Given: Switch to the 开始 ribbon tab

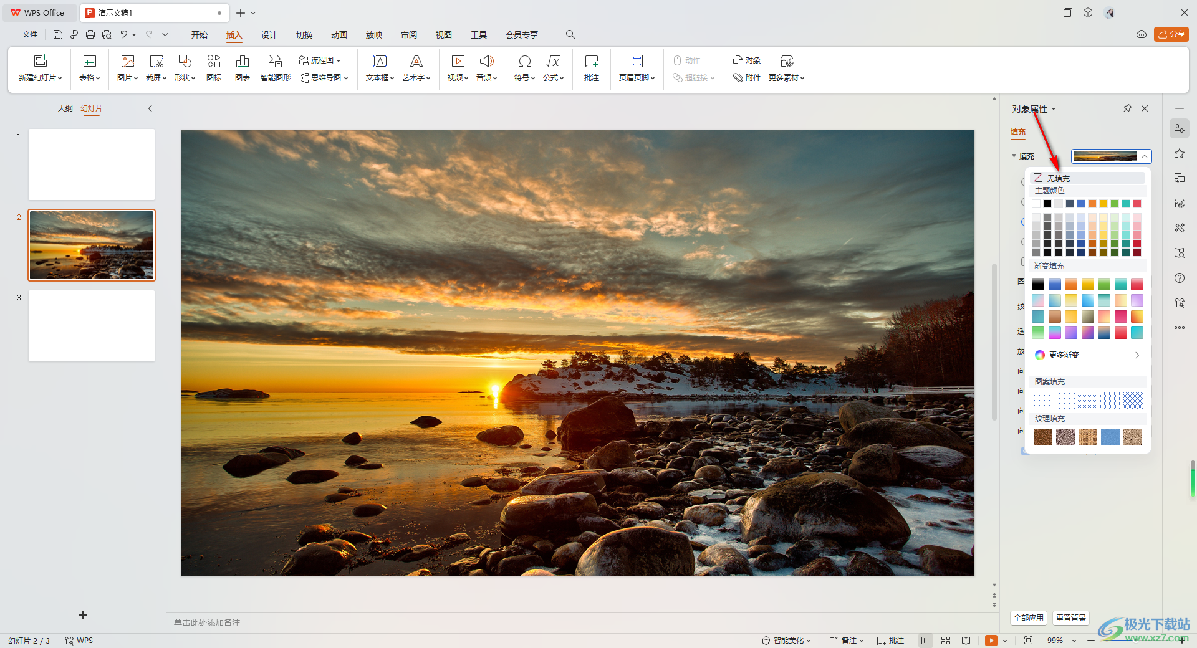Looking at the screenshot, I should click(199, 35).
